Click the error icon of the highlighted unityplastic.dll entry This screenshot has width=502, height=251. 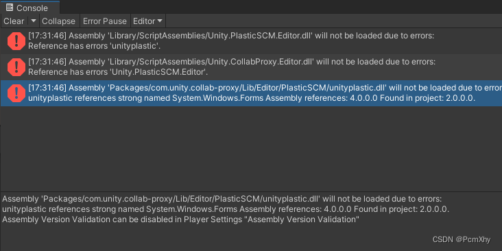pos(16,93)
